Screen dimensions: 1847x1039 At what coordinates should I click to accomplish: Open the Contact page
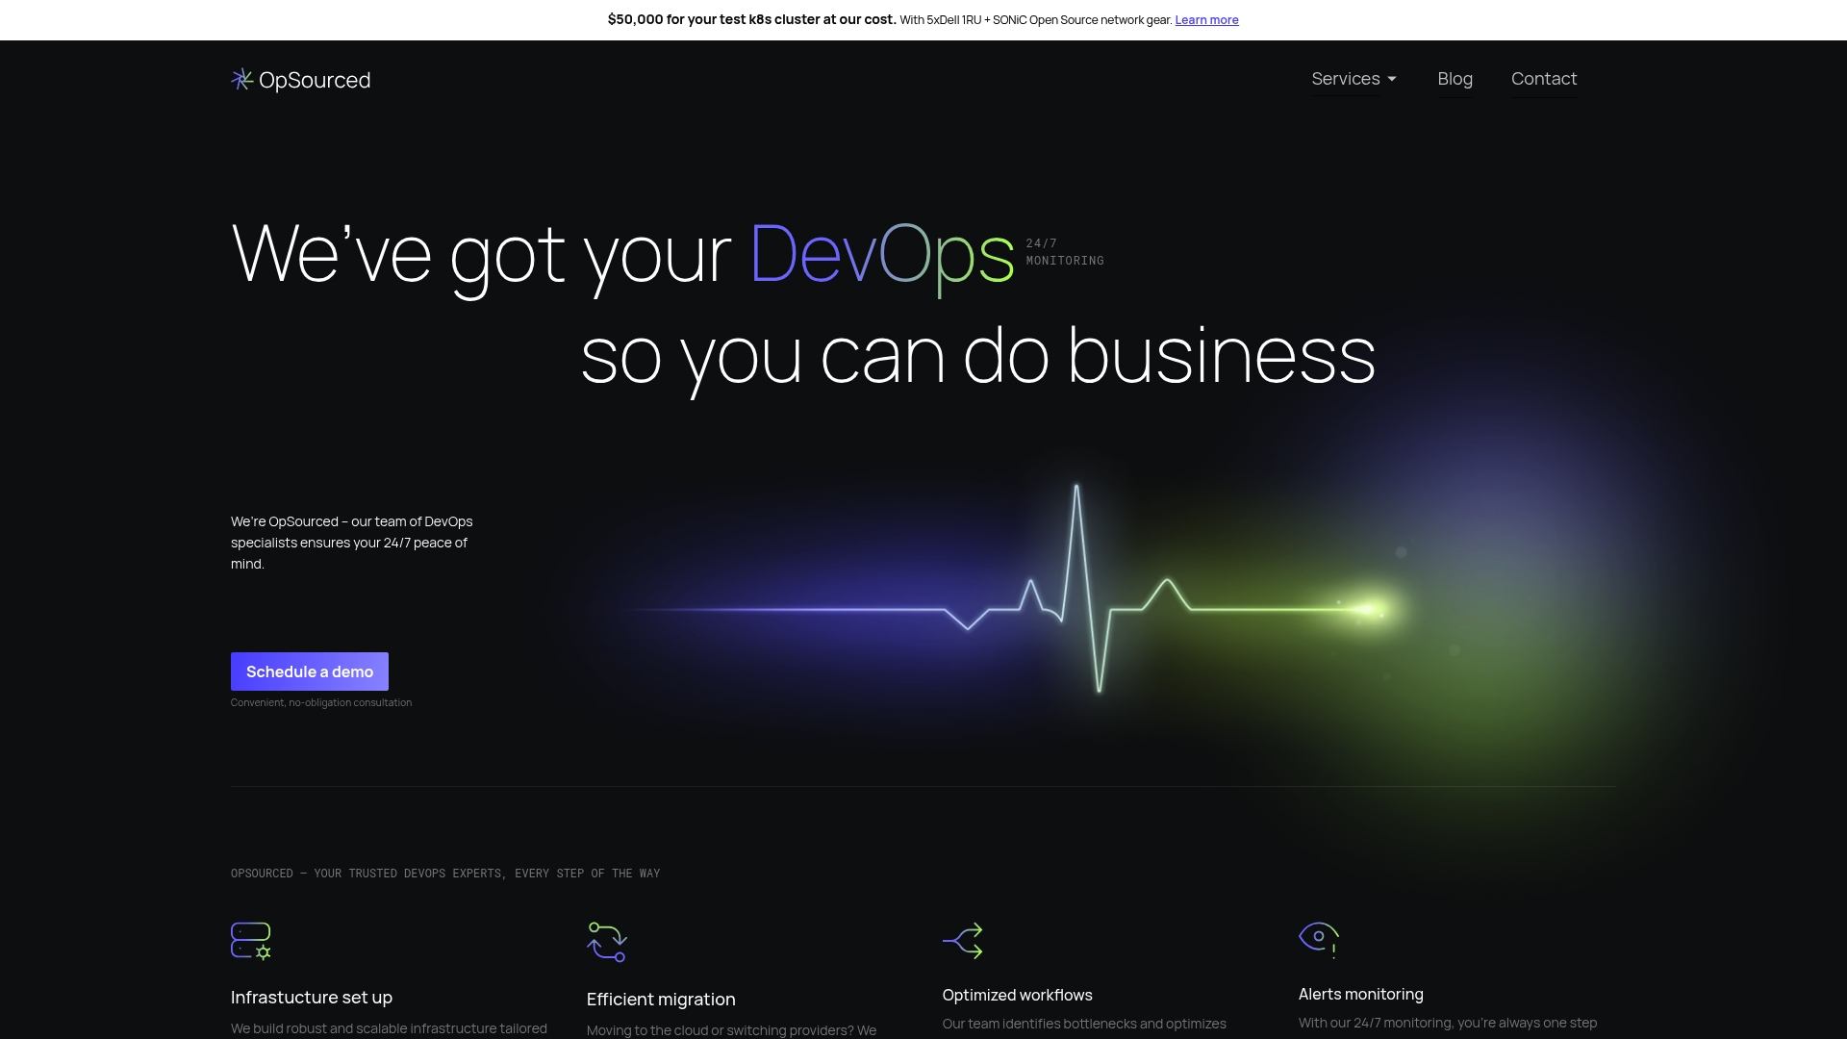pos(1544,79)
